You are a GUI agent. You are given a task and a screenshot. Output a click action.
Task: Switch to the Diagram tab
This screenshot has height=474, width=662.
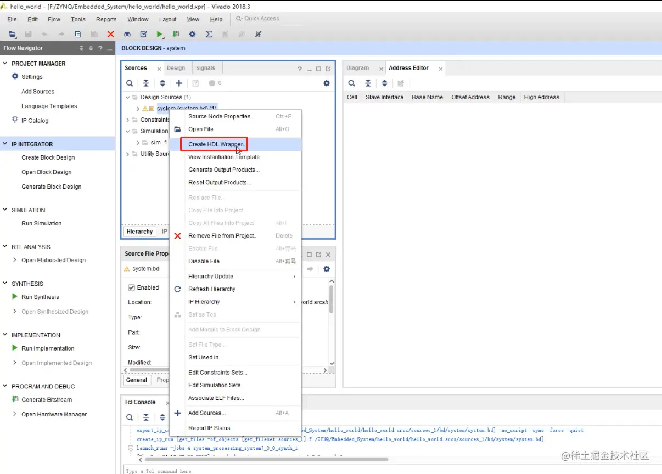pos(358,68)
